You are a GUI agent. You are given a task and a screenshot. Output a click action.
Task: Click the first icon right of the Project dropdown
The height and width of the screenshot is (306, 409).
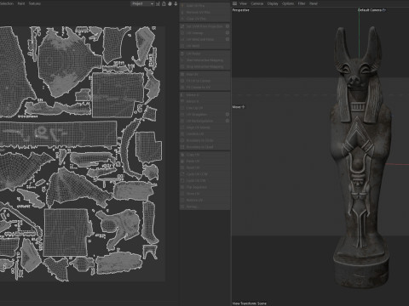(x=158, y=3)
